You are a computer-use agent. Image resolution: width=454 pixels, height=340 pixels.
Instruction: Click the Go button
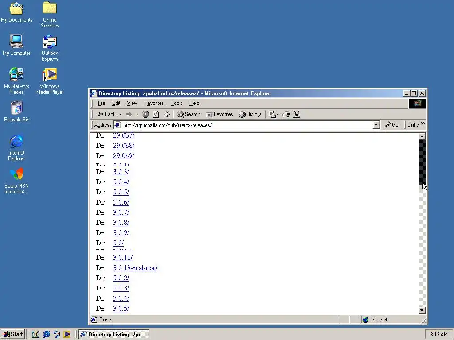tap(392, 125)
